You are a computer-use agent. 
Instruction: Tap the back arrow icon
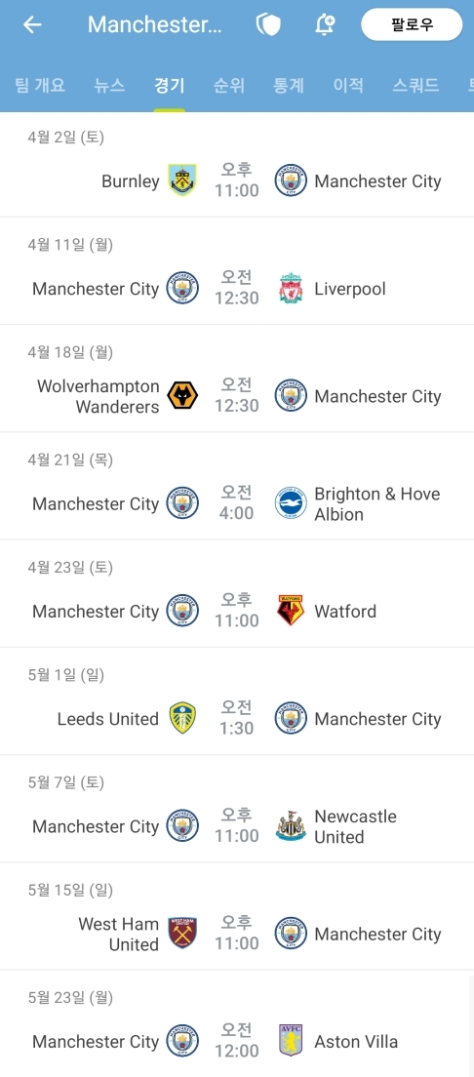[x=32, y=25]
